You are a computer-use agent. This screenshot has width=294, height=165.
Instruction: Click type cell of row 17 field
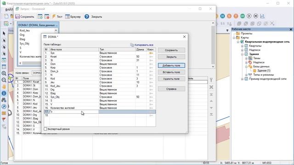pyautogui.click(x=117, y=112)
